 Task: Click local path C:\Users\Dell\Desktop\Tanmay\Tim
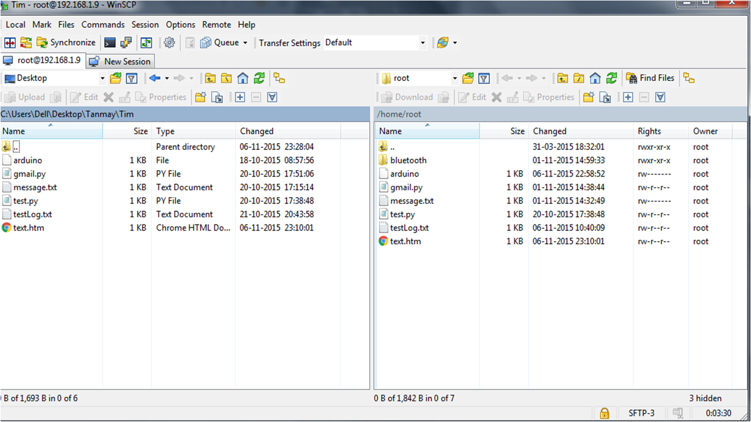pyautogui.click(x=67, y=114)
